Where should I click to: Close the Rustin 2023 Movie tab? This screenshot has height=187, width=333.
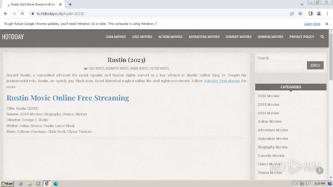click(x=60, y=4)
